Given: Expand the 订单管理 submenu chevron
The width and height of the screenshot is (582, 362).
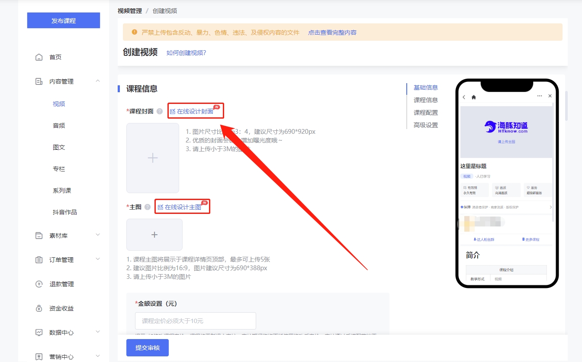Looking at the screenshot, I should 98,259.
